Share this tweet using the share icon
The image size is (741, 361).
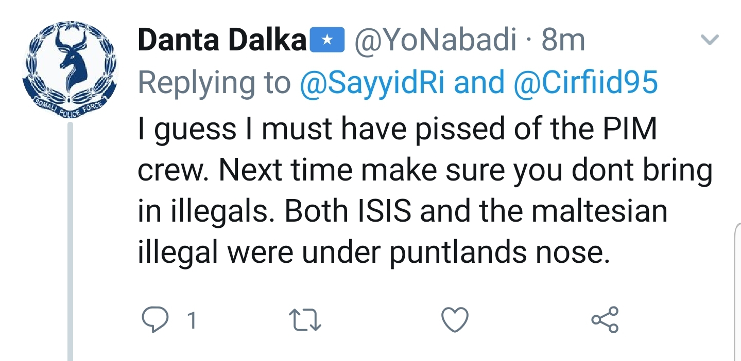605,320
